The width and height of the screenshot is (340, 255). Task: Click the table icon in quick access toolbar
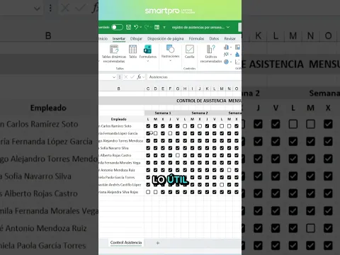[157, 28]
